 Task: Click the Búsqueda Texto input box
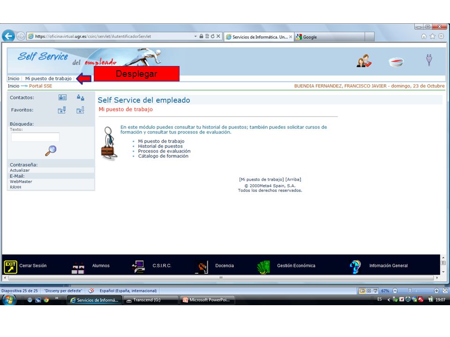click(x=35, y=137)
